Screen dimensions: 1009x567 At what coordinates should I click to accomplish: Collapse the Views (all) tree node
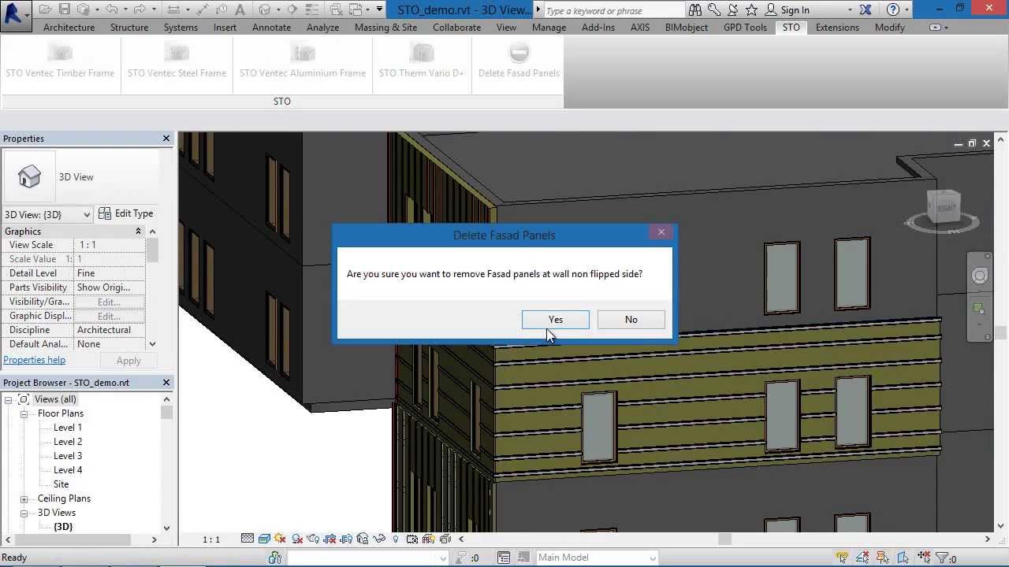(x=9, y=399)
